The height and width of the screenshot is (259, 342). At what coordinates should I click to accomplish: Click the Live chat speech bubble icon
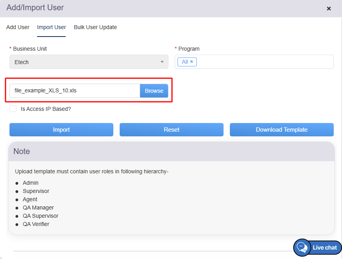(302, 248)
